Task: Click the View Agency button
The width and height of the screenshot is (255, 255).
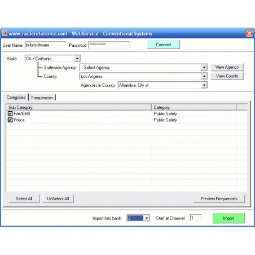Action: tap(227, 67)
